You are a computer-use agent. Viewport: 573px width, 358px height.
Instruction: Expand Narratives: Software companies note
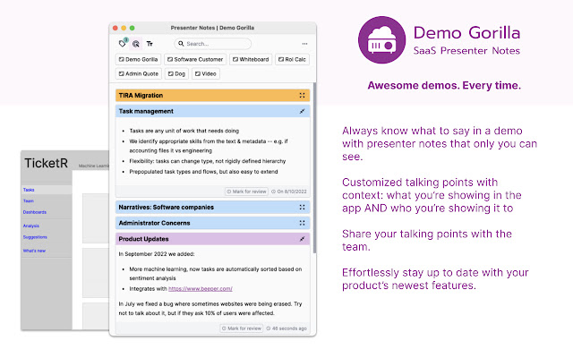click(x=303, y=207)
